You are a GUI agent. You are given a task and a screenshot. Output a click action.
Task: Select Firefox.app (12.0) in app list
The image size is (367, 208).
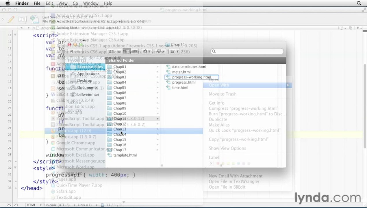[124, 131]
